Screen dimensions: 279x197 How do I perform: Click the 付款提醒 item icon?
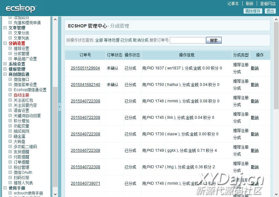tap(10, 157)
